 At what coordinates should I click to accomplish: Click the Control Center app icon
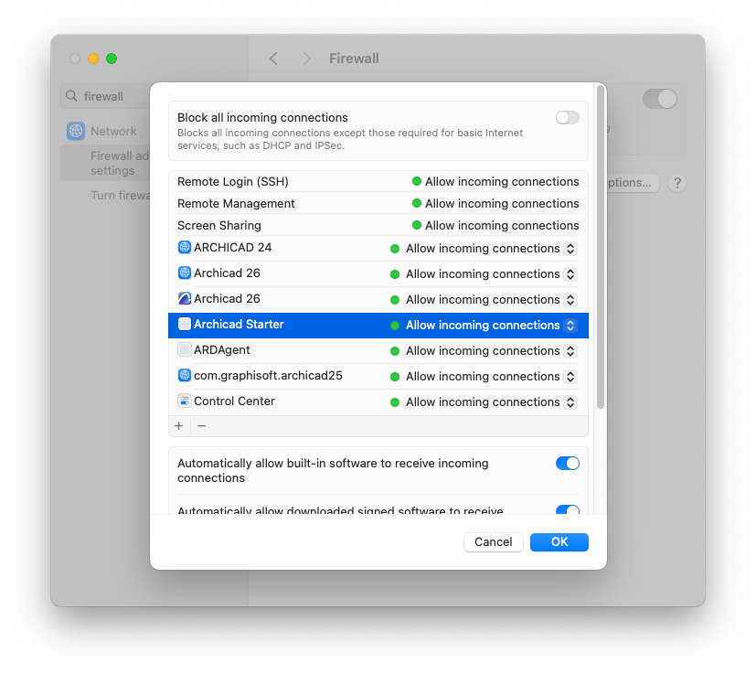[x=184, y=401]
